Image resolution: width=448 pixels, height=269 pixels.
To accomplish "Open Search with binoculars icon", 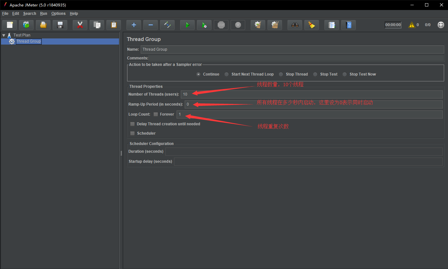I will click(x=295, y=25).
